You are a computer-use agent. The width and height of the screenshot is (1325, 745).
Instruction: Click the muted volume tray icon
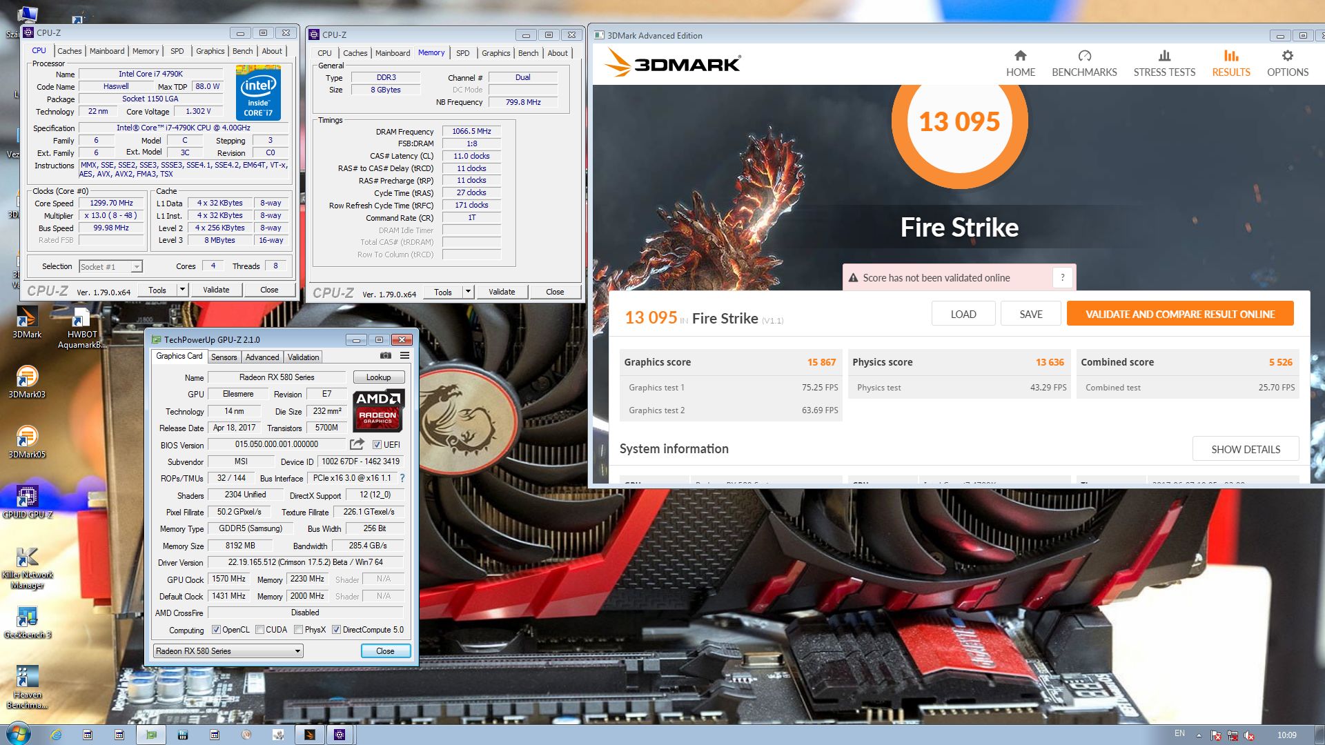[x=1249, y=735]
